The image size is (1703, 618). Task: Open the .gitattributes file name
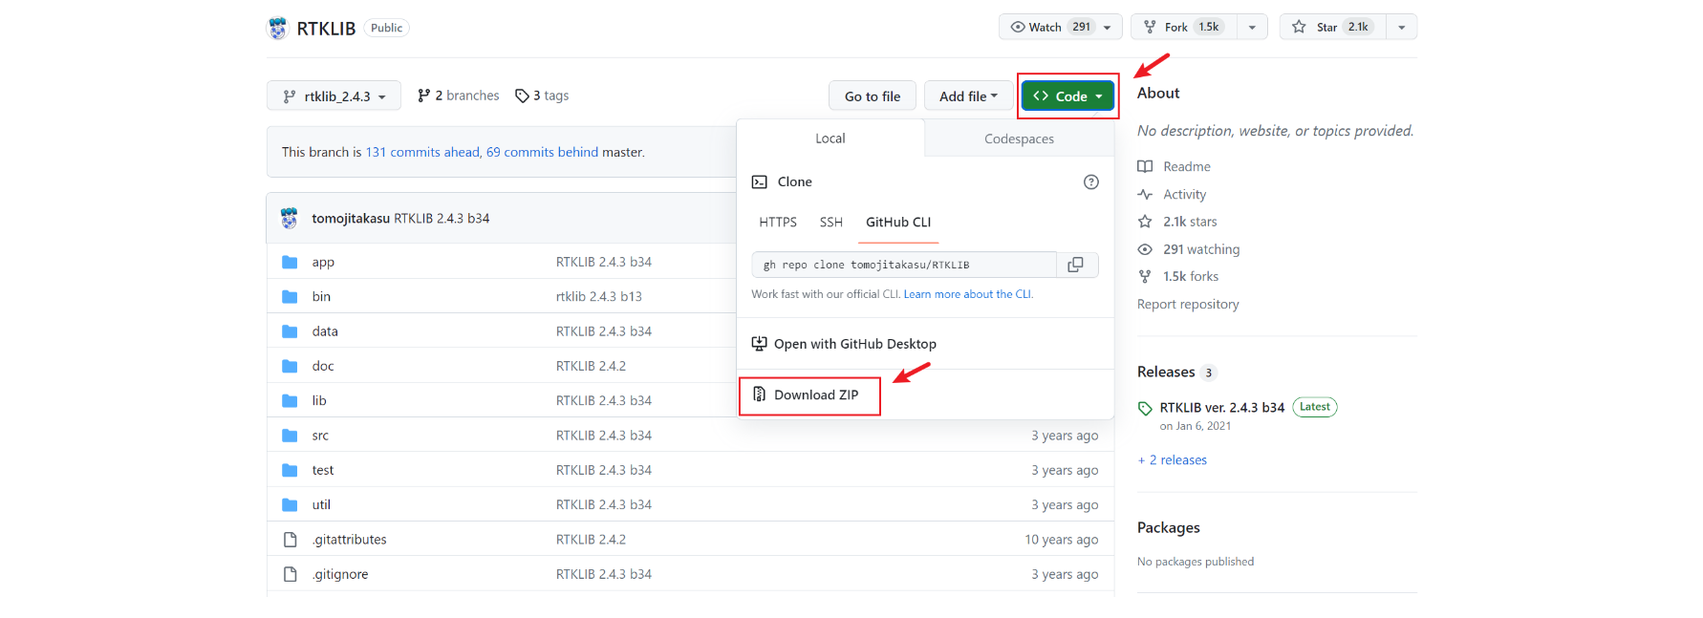350,540
